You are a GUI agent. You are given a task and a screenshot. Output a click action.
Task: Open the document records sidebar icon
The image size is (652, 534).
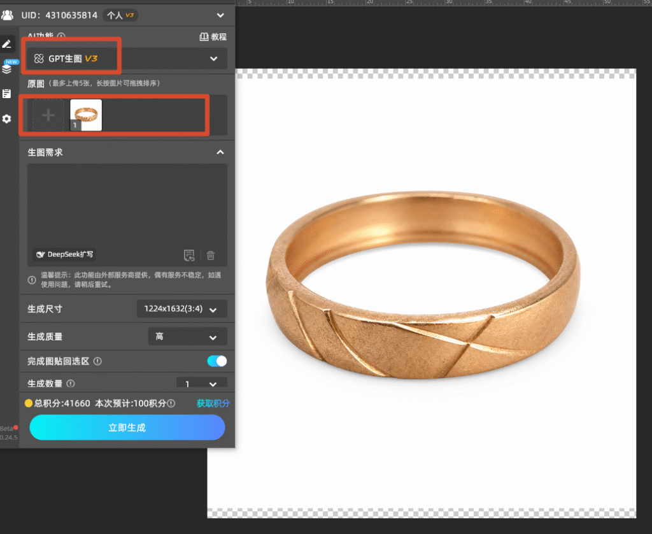(x=6, y=94)
